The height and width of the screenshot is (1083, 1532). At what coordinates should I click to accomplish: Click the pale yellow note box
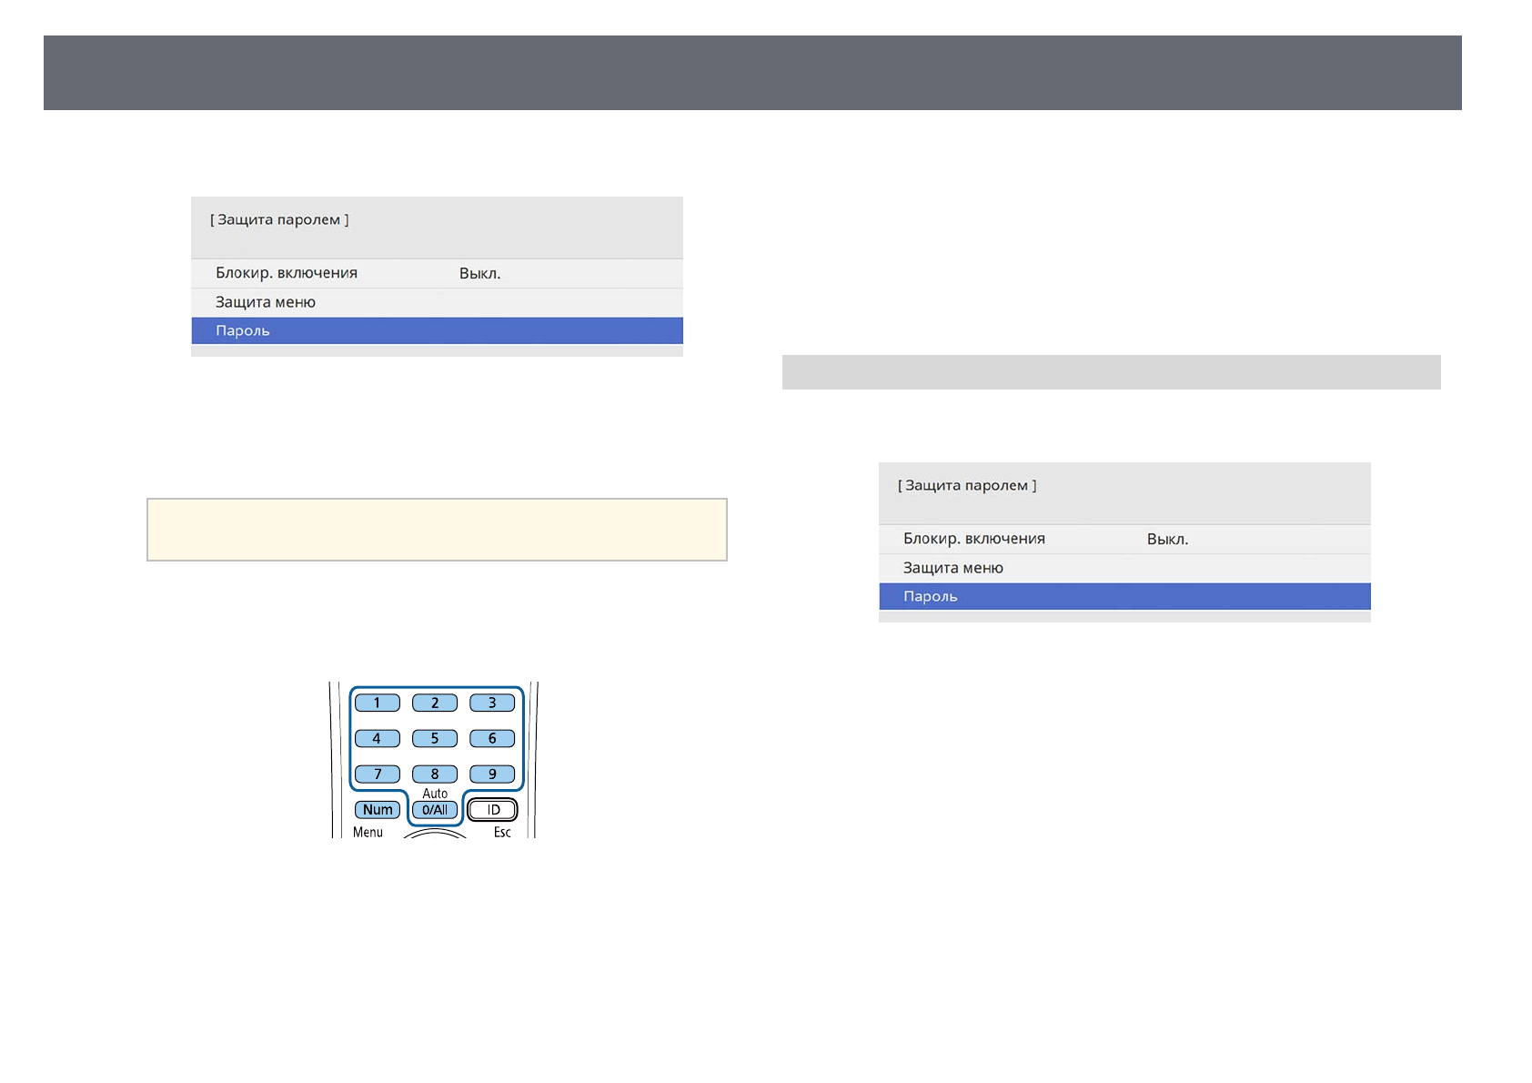pos(437,529)
